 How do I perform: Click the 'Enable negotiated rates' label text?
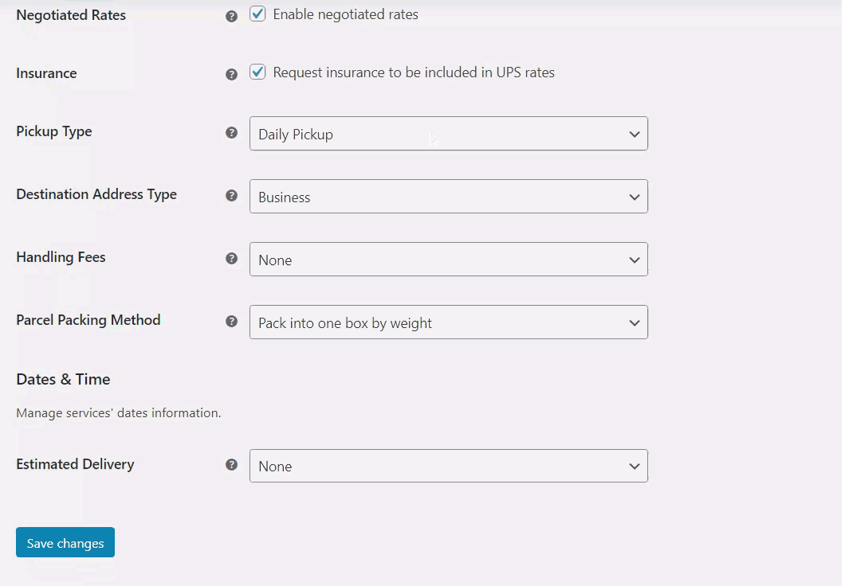coord(345,14)
